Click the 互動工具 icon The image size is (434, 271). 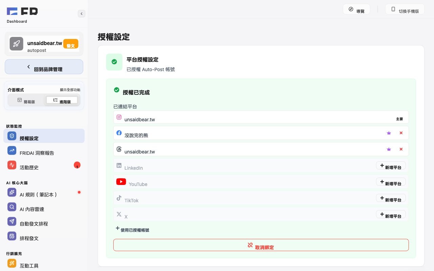(x=12, y=263)
